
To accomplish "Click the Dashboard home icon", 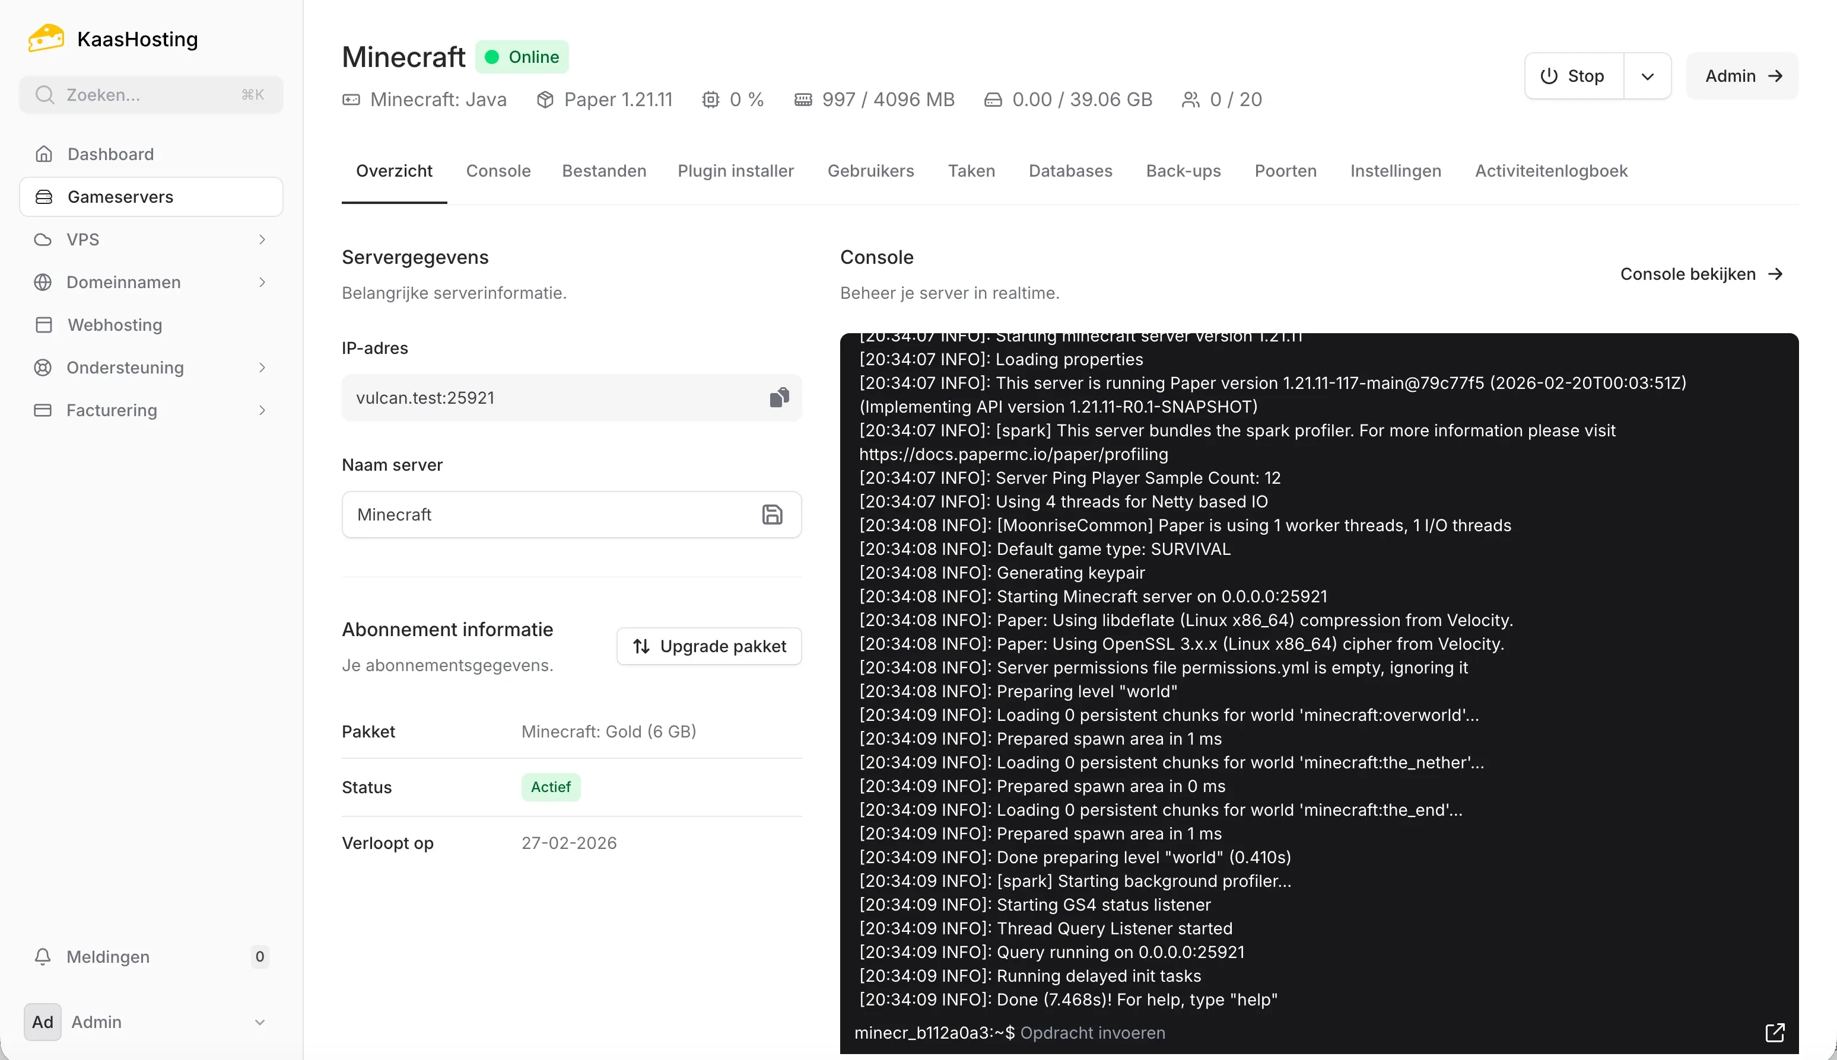I will tap(44, 154).
